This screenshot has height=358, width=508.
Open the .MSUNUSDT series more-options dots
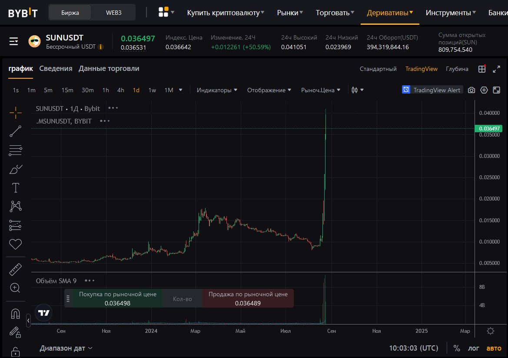coord(105,121)
